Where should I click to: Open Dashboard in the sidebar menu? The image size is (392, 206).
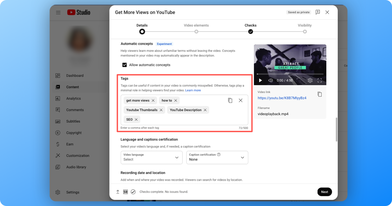click(x=75, y=76)
